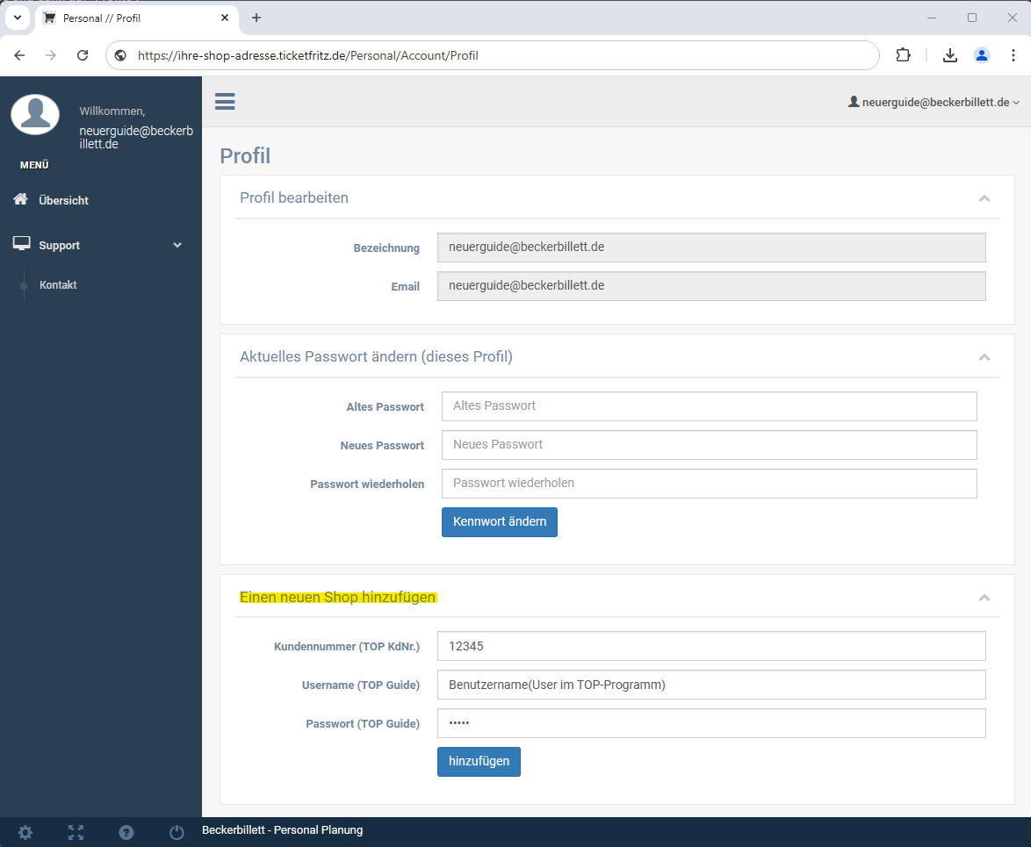Click the Profil bearbeiten heading
Viewport: 1031px width, 847px height.
[x=294, y=197]
